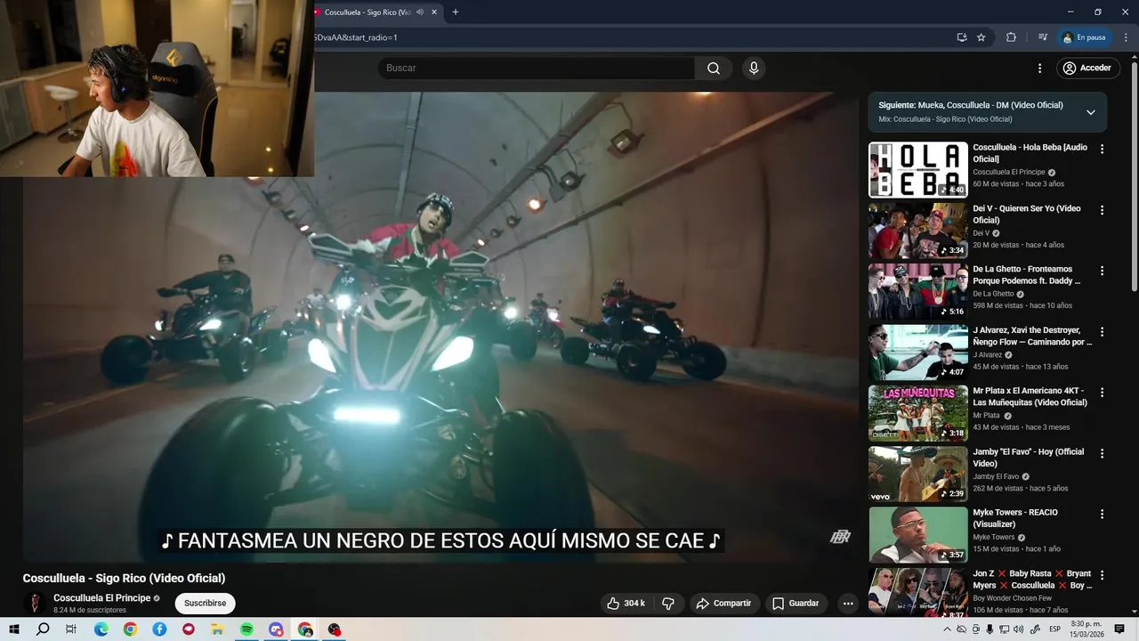Open options for De La Ghetto video

[1102, 271]
